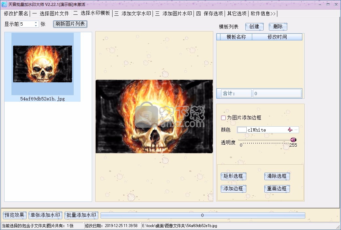Viewport: 341px width, 230px height.
Task: Decrease the 显示前 count with down arrow
Action: tap(36, 26)
